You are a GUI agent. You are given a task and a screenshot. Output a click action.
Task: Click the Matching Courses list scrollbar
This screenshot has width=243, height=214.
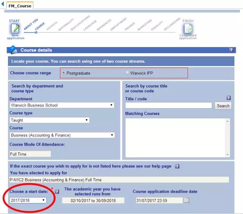[x=227, y=138]
